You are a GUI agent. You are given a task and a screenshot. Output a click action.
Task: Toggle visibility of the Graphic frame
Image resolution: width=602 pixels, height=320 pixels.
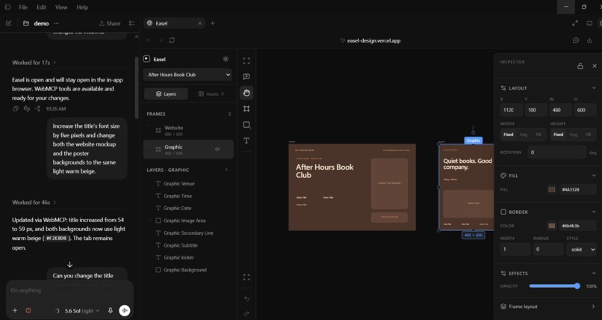[x=217, y=150]
